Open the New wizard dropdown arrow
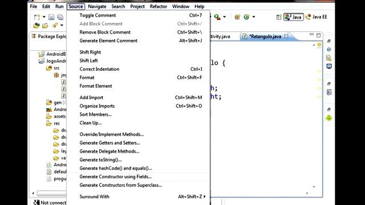 pos(44,17)
